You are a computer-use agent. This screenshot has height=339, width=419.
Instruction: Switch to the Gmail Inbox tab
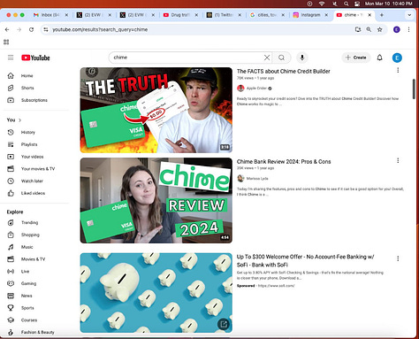point(50,15)
